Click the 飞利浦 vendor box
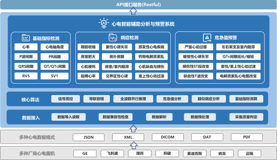 click(x=113, y=153)
